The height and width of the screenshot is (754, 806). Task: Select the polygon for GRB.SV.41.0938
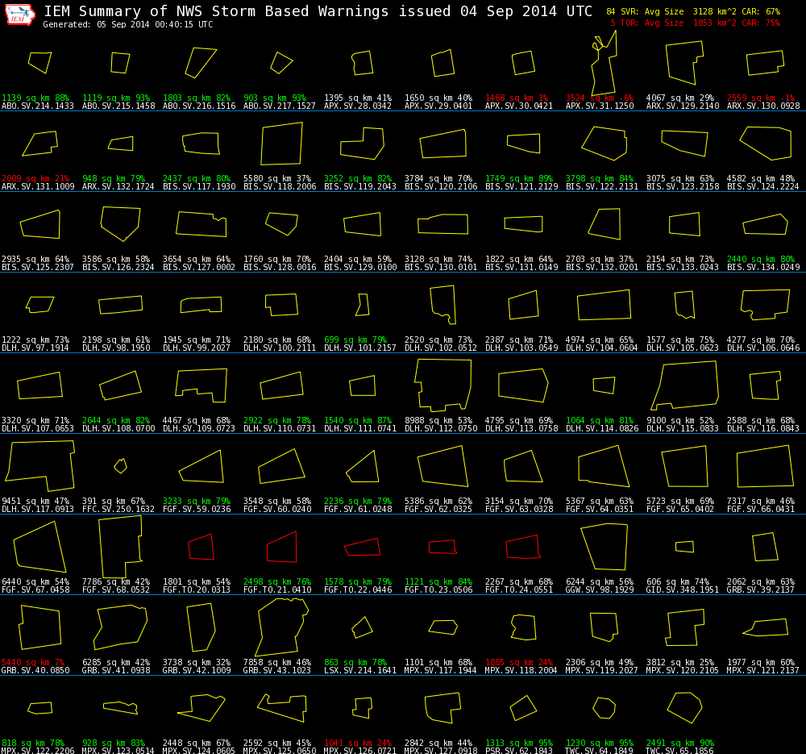click(121, 627)
